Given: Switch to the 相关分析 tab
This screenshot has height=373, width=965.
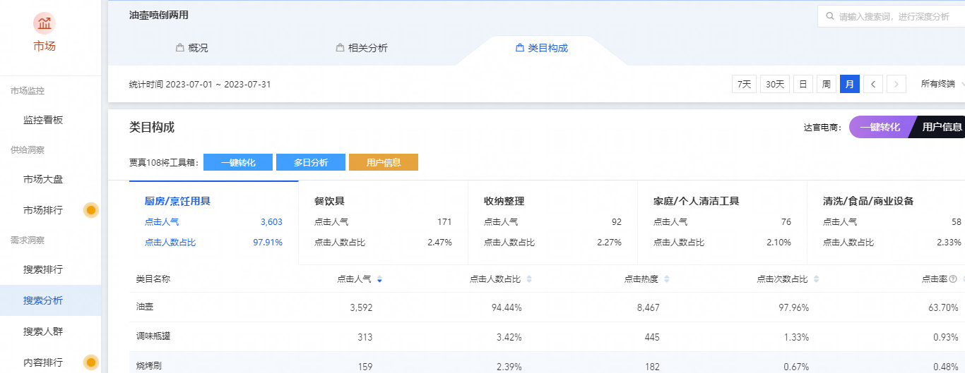Looking at the screenshot, I should pyautogui.click(x=362, y=48).
